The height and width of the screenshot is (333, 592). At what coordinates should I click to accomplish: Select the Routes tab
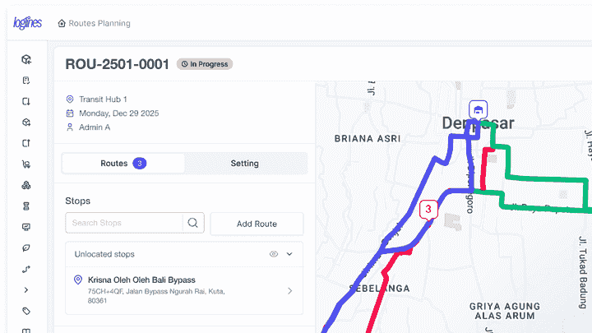pyautogui.click(x=123, y=164)
